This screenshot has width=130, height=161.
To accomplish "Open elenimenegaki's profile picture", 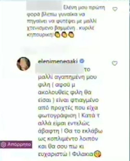I will (23, 64).
